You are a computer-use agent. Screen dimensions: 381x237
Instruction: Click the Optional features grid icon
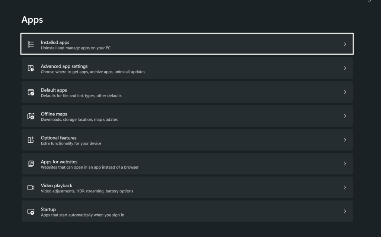click(31, 140)
